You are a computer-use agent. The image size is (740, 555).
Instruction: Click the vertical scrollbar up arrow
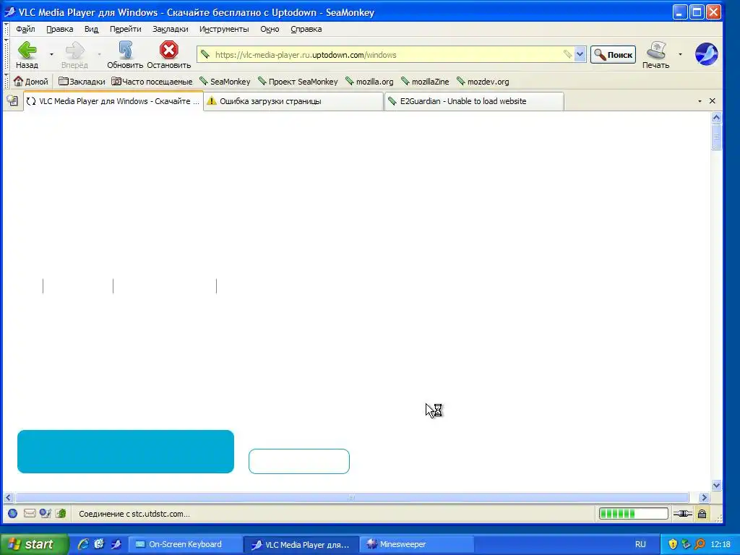point(716,118)
